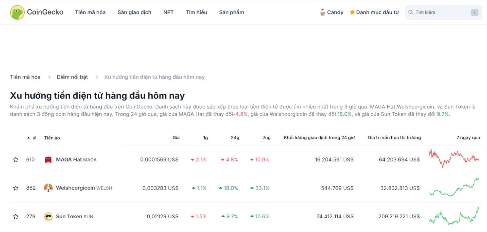Select the Welshcorgicoin dog icon

click(48, 188)
